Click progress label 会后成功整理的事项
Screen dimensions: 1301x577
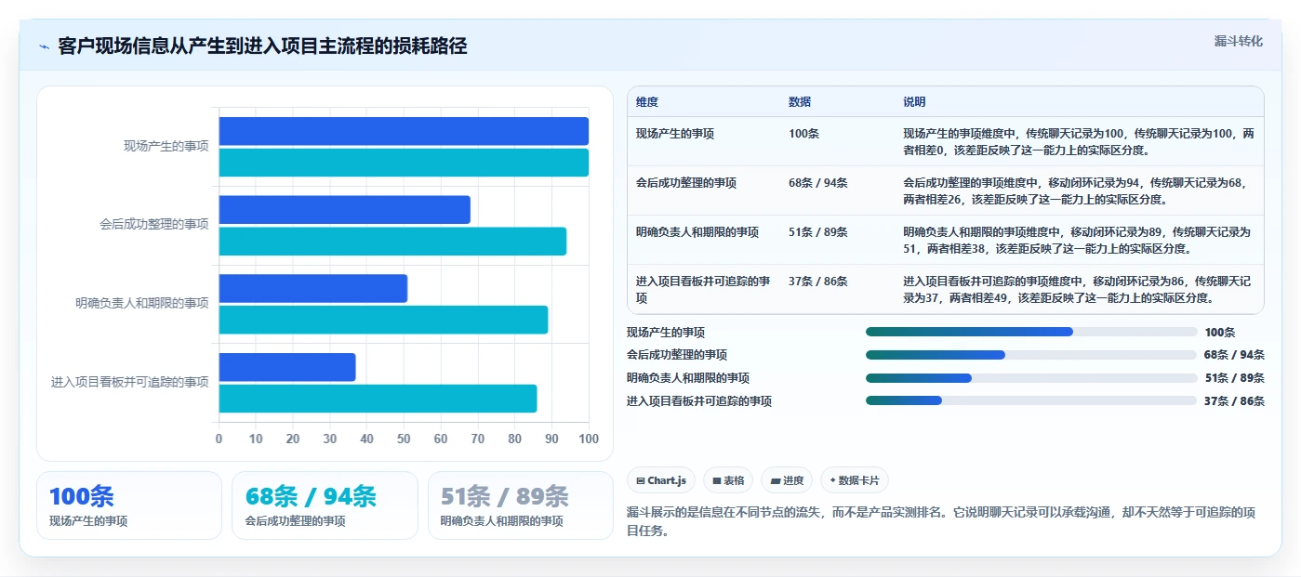(677, 355)
